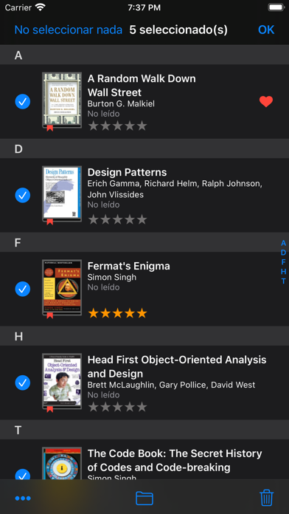Deselect Head First Object-Oriented Analysis book
The image size is (289, 514).
pos(23,383)
